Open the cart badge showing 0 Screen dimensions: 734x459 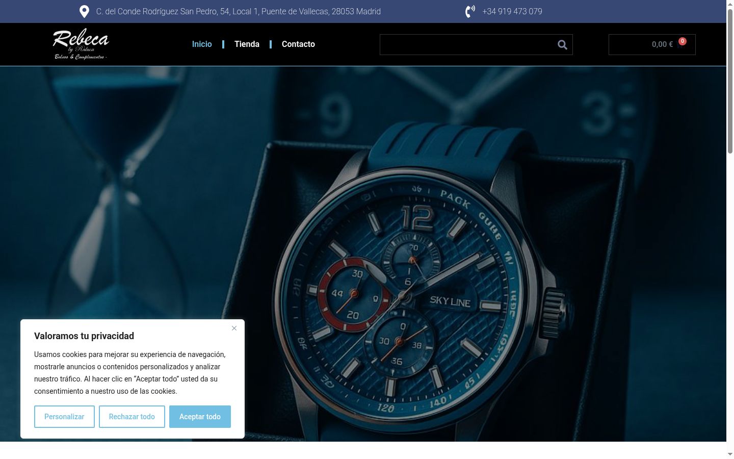click(x=683, y=41)
